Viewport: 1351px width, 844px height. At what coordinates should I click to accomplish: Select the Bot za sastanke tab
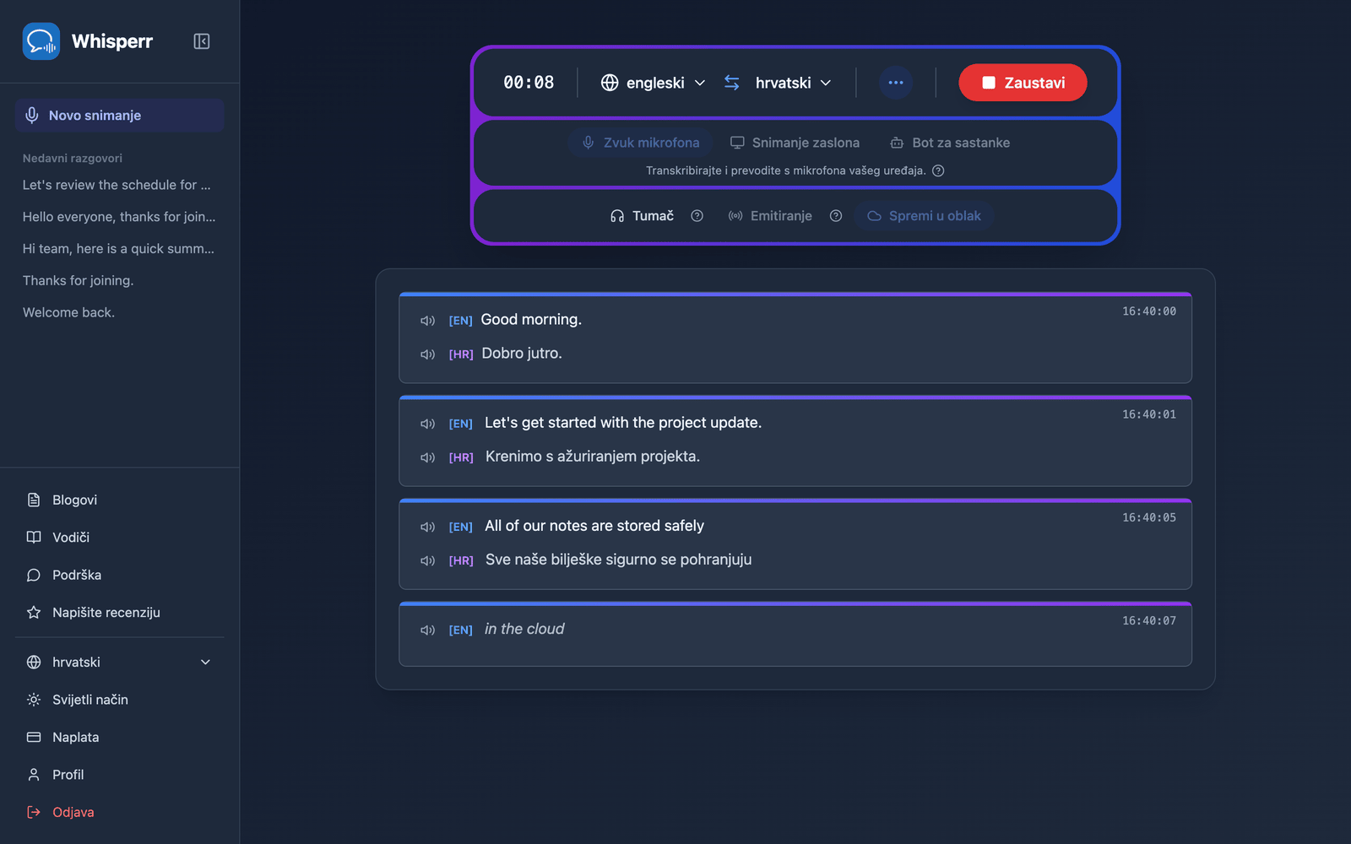(950, 143)
